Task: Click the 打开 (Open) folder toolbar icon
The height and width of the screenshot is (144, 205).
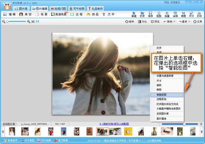Action: (x=142, y=15)
